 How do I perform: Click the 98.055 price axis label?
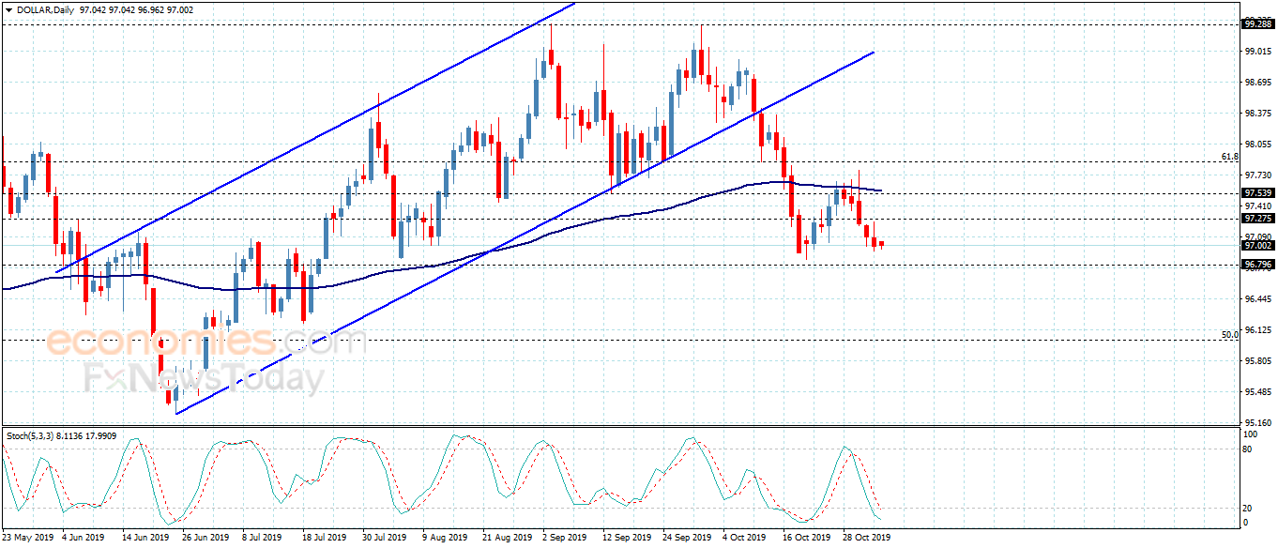pyautogui.click(x=1256, y=145)
